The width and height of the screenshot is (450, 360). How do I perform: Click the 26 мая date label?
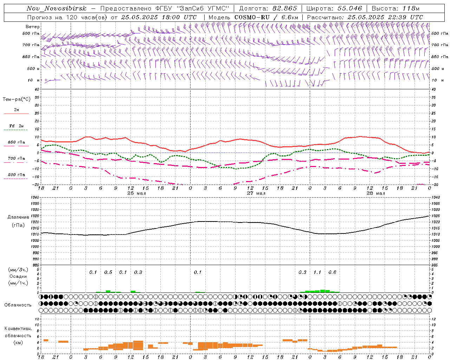click(137, 193)
